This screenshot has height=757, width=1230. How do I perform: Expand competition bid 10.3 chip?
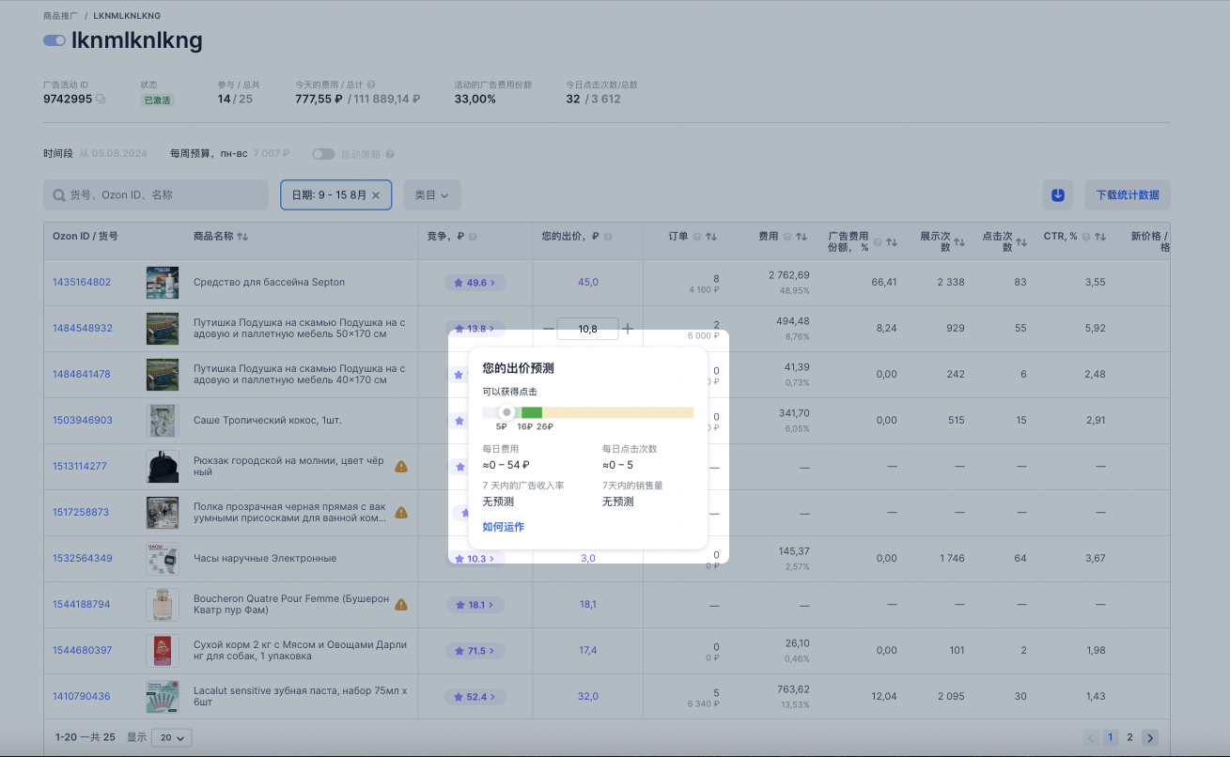tap(475, 558)
